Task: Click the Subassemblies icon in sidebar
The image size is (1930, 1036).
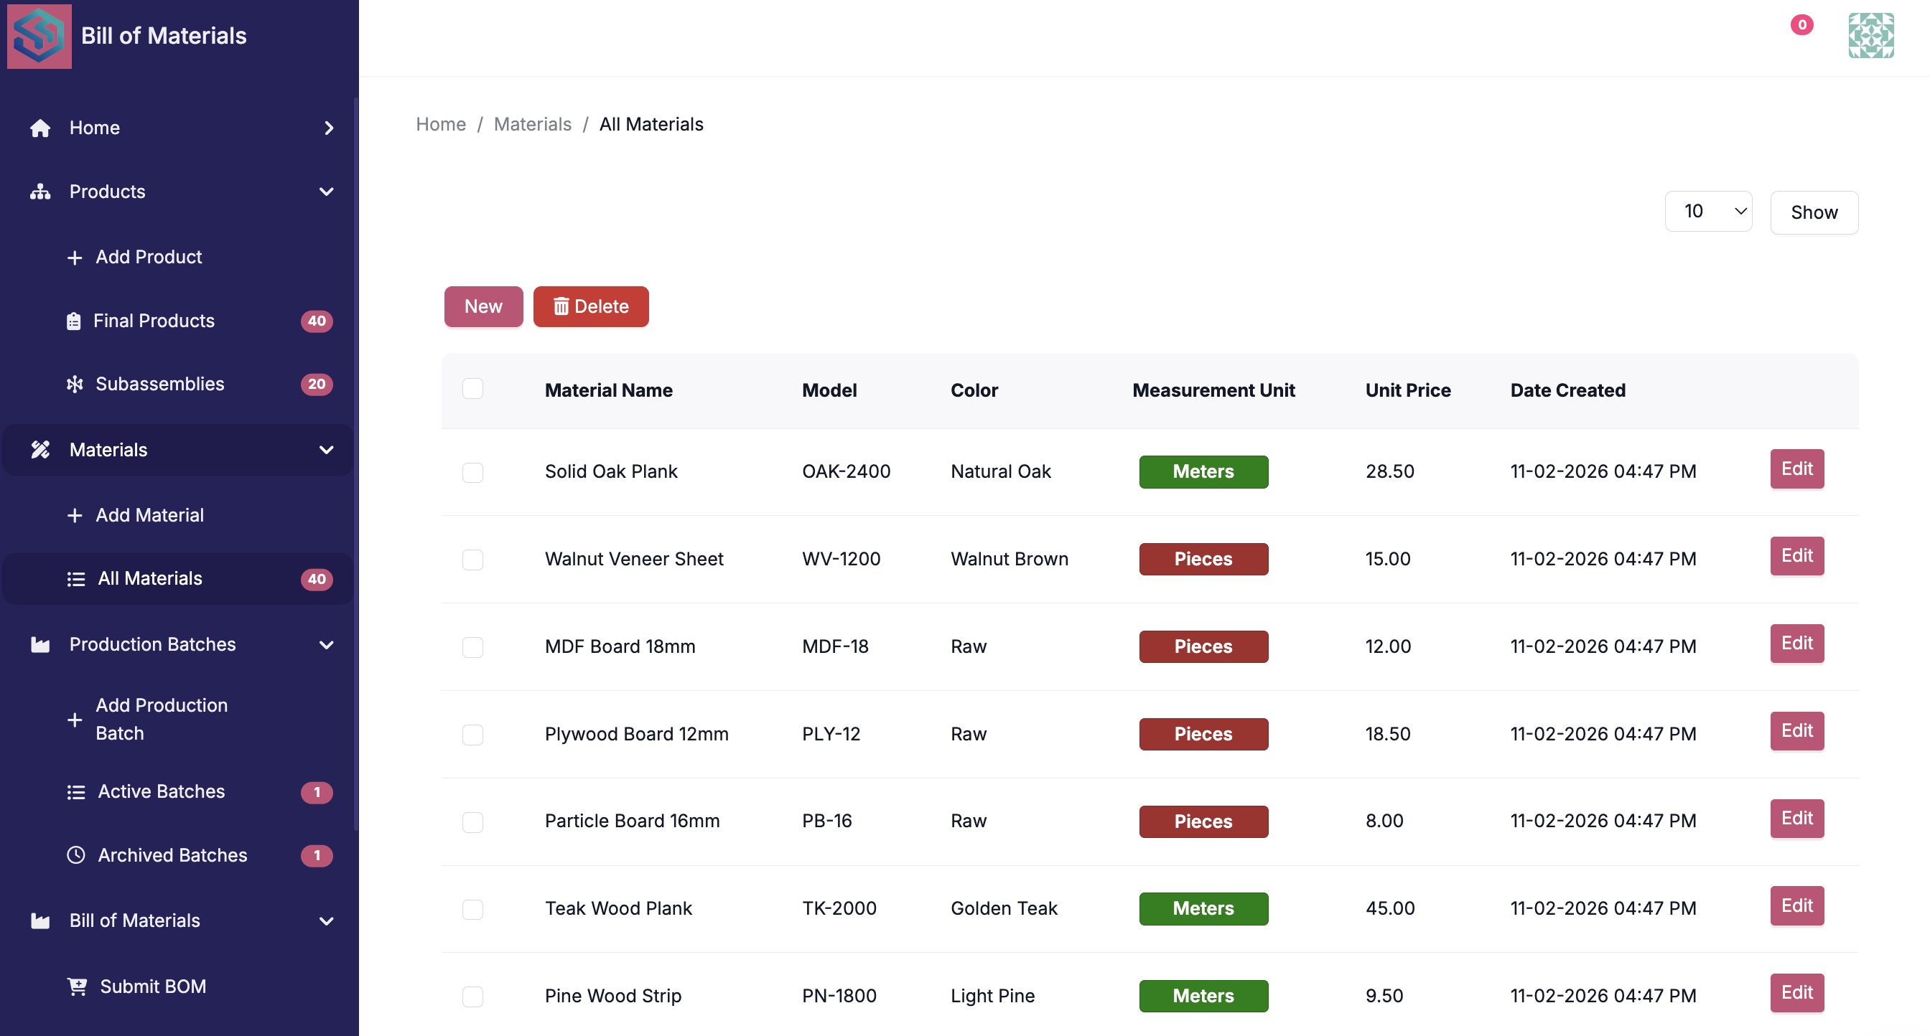Action: 74,384
